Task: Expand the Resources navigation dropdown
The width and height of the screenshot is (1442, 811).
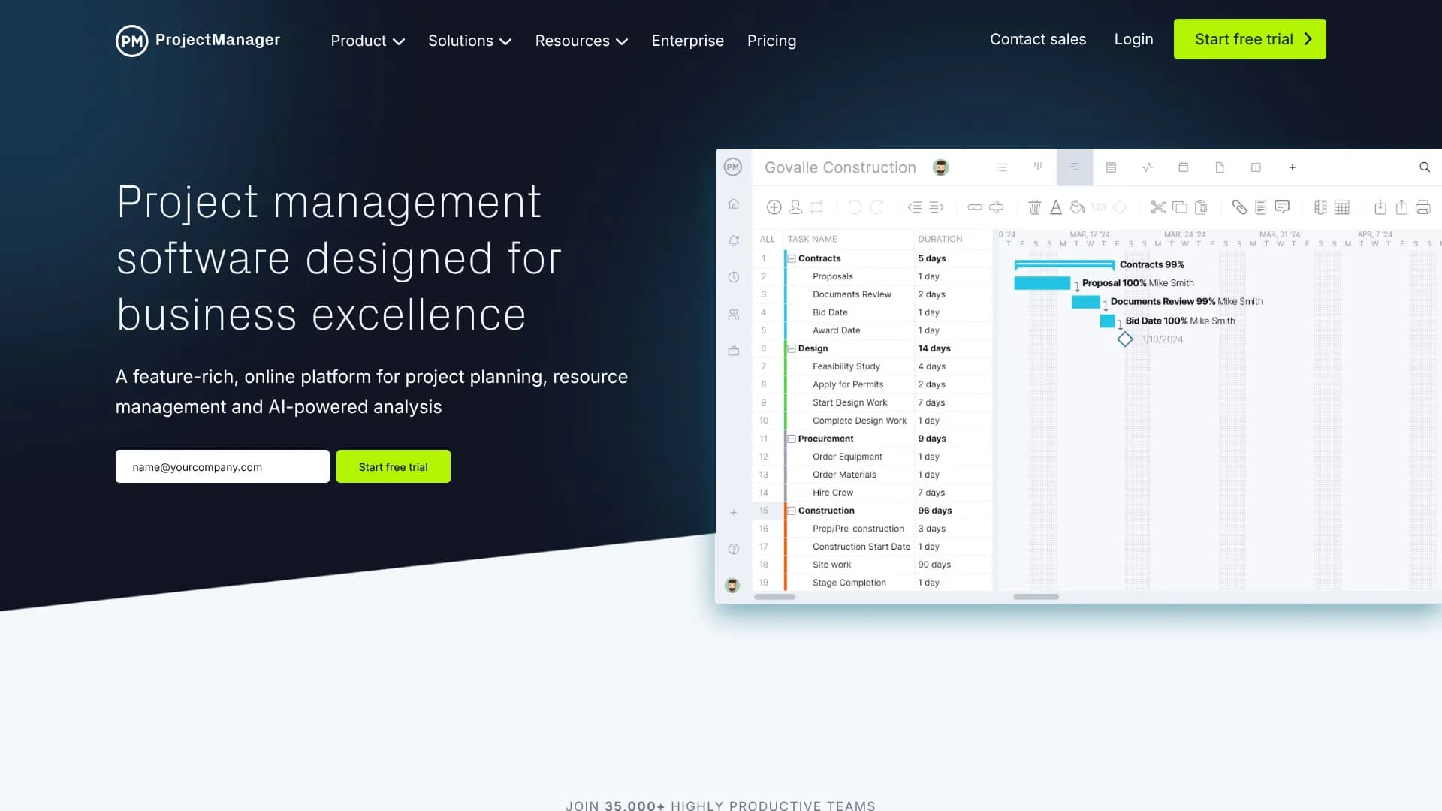Action: [581, 41]
